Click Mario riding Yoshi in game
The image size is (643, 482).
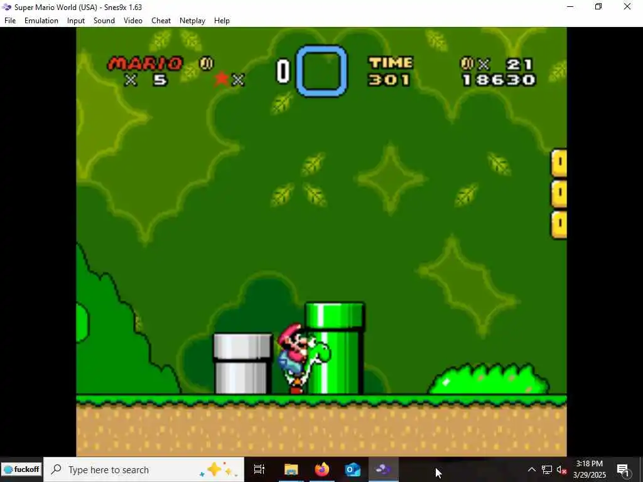pyautogui.click(x=303, y=358)
